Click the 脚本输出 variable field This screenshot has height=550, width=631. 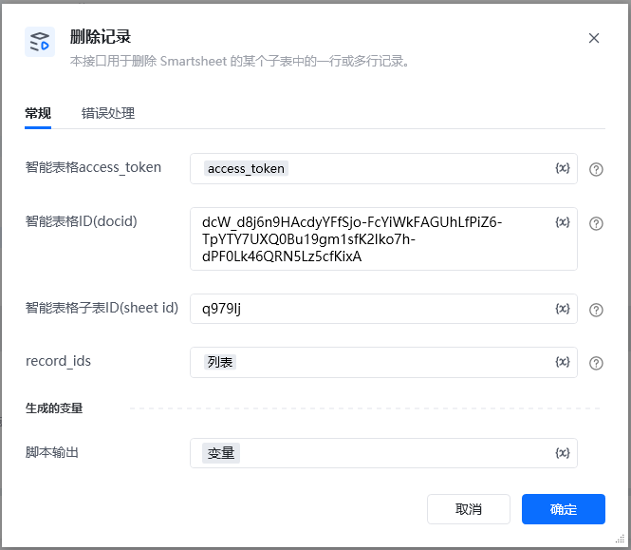tap(383, 453)
